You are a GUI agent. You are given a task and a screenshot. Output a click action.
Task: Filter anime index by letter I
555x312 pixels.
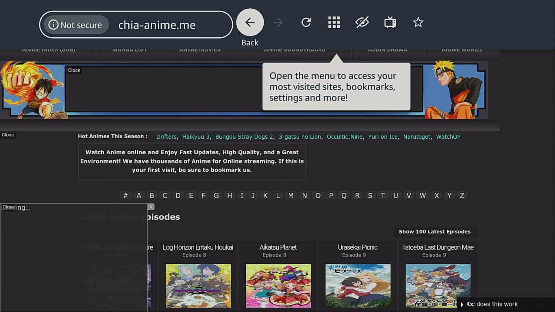242,196
